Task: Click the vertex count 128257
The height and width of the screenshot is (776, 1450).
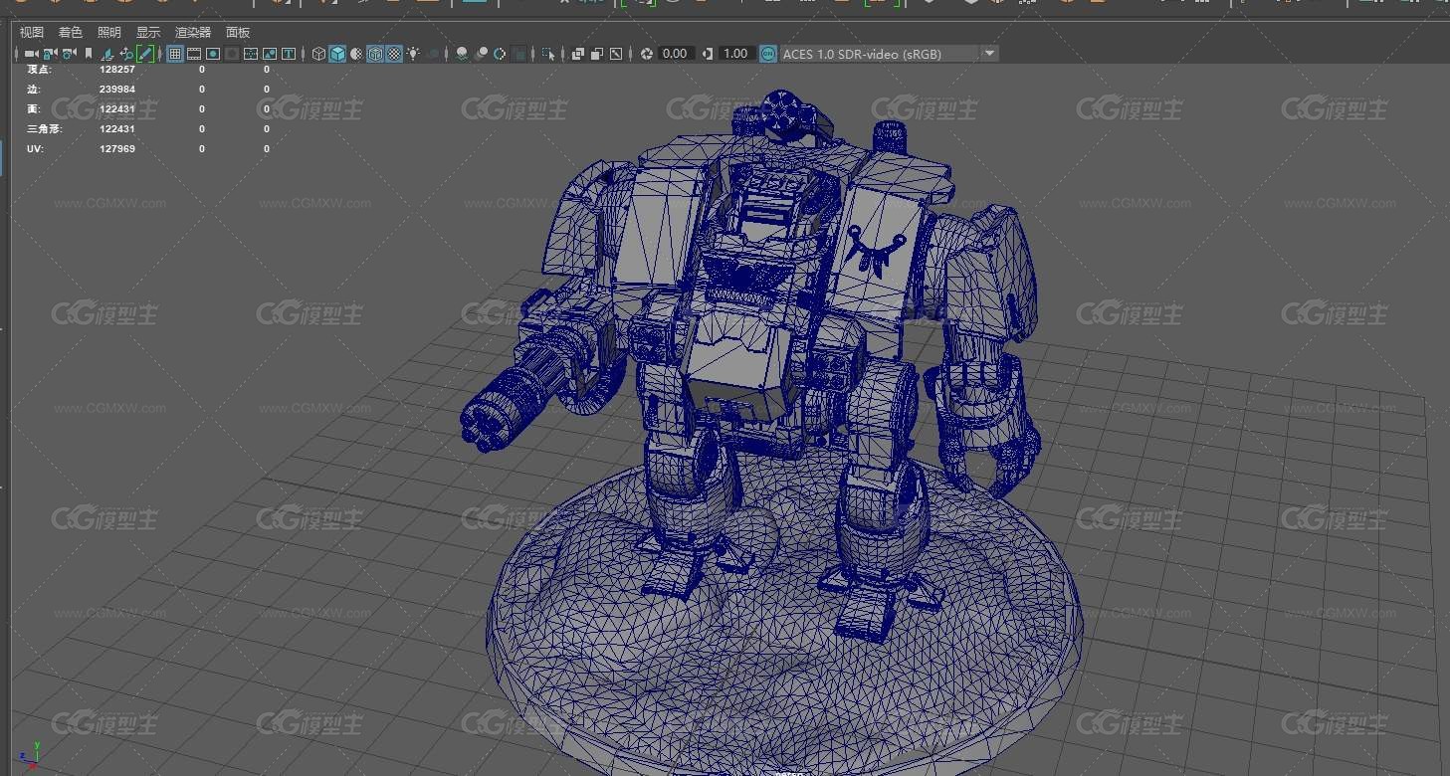Action: tap(117, 70)
